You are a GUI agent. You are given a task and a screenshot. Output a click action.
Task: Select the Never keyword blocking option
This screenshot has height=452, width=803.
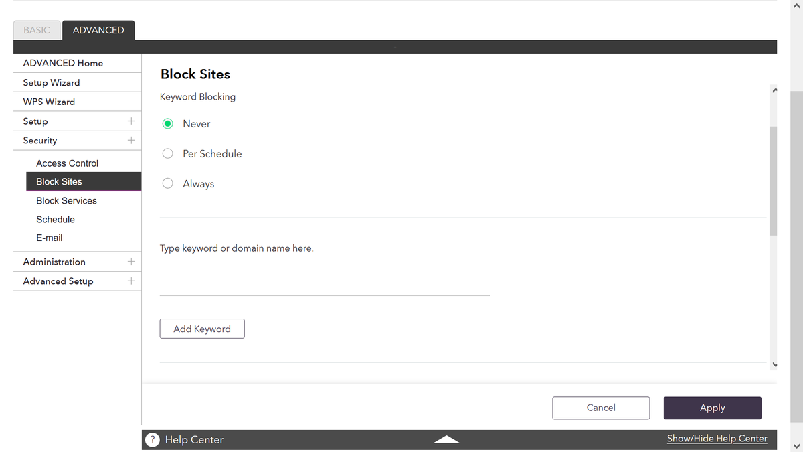click(168, 124)
